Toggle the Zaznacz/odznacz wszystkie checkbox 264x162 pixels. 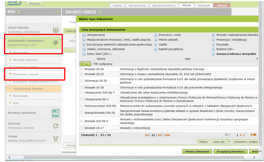[214, 54]
